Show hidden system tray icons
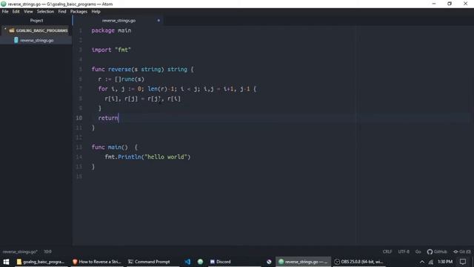474x267 pixels. coord(422,262)
